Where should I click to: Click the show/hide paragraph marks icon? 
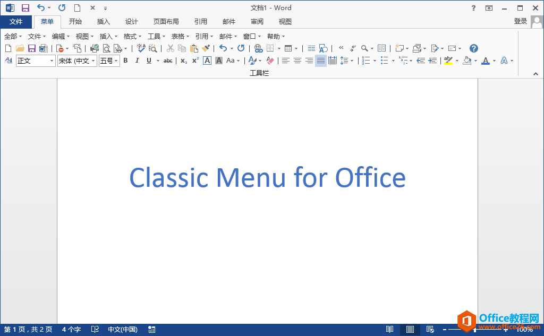[353, 48]
